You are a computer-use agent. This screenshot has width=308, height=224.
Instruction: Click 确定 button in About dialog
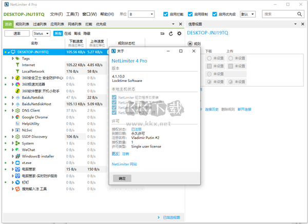pos(122,178)
